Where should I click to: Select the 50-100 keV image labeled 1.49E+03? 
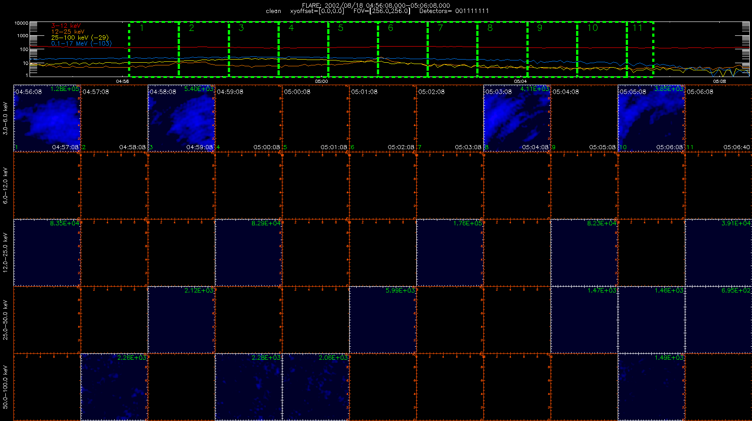click(x=651, y=387)
